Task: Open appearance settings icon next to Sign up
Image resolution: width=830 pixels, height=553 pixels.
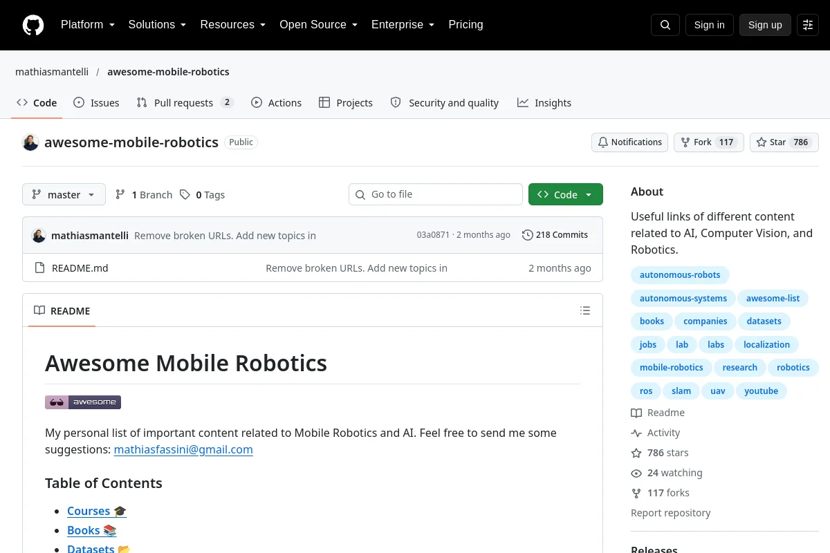Action: tap(808, 25)
